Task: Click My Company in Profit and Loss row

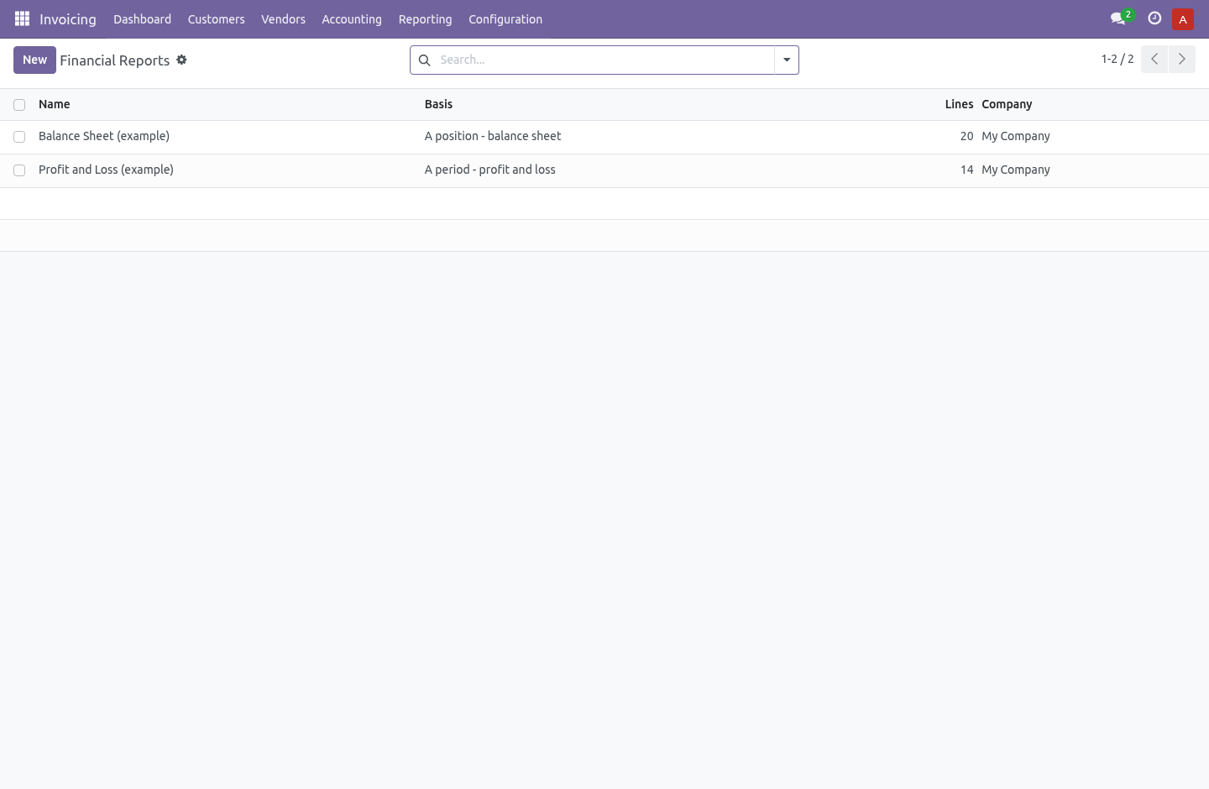Action: click(x=1016, y=170)
